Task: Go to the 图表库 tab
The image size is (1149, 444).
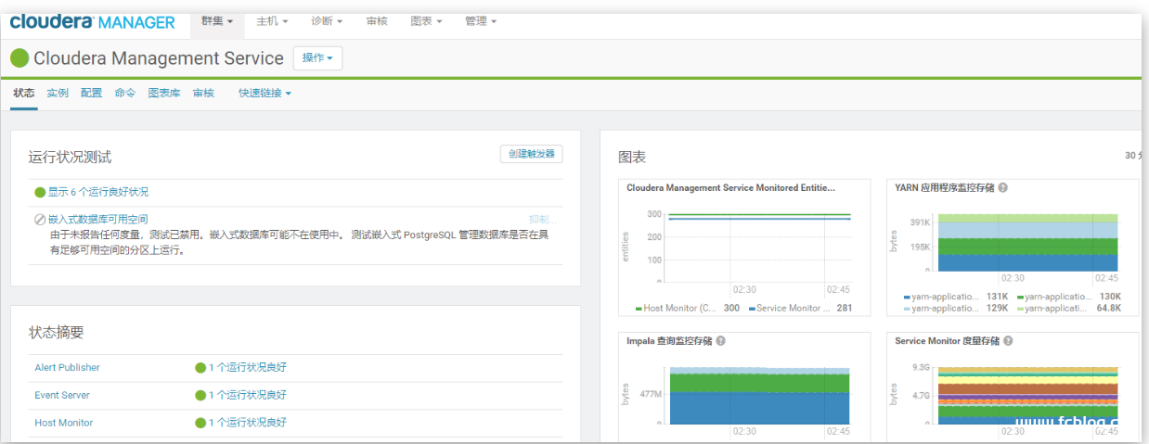Action: pos(164,93)
